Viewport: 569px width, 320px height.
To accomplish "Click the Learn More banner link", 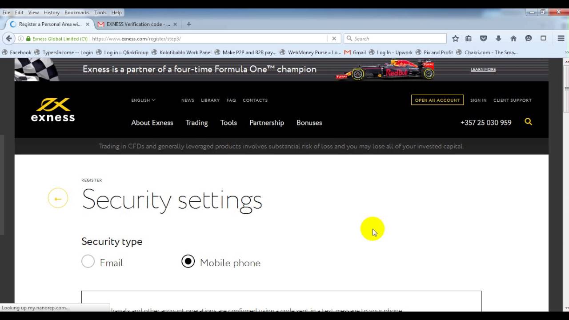I will click(x=483, y=69).
